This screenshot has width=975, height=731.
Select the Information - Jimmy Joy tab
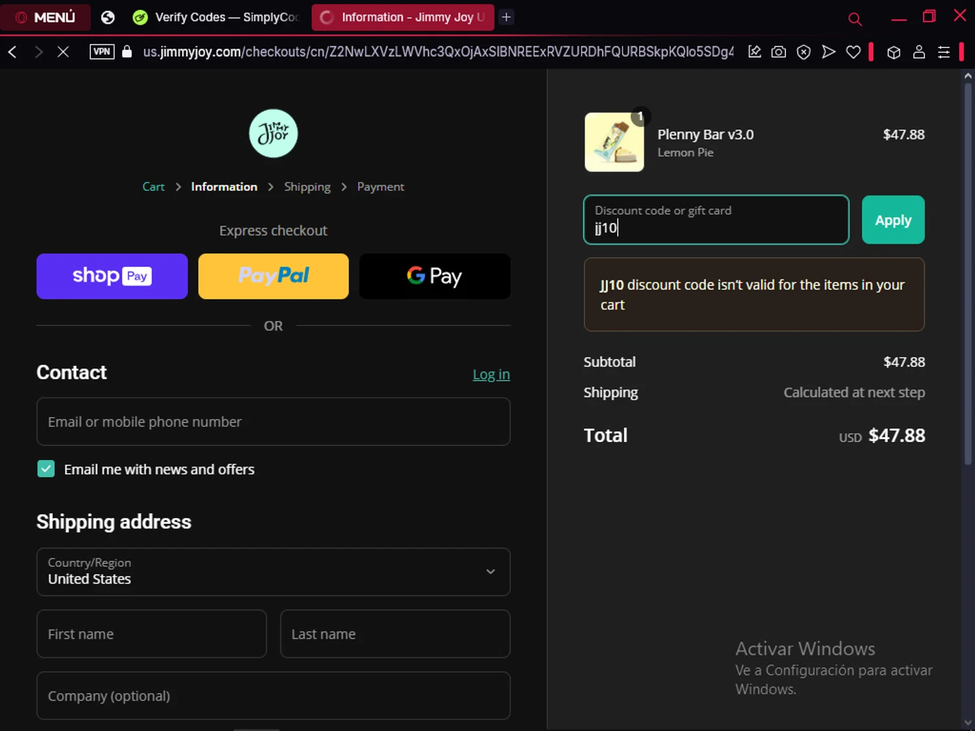[x=403, y=18]
